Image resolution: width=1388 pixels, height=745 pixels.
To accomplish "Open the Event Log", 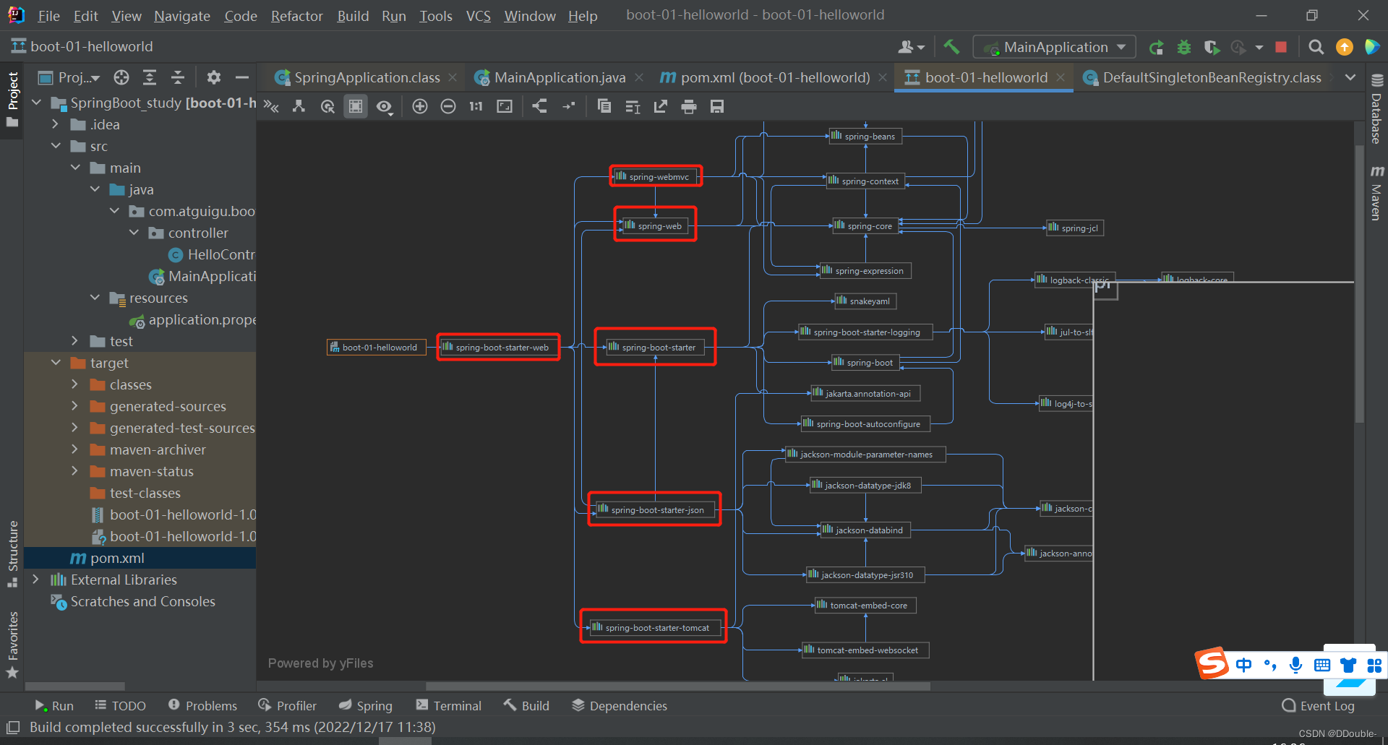I will [1318, 706].
